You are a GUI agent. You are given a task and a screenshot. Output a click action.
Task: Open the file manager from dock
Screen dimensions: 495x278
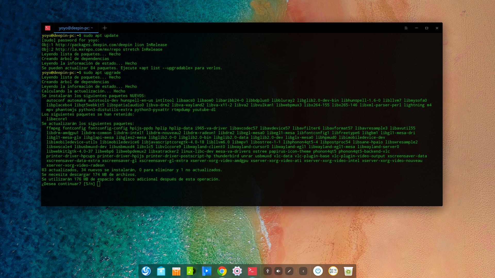pos(161,271)
